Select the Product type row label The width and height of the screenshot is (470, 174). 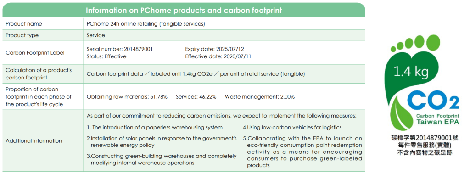pyautogui.click(x=22, y=35)
